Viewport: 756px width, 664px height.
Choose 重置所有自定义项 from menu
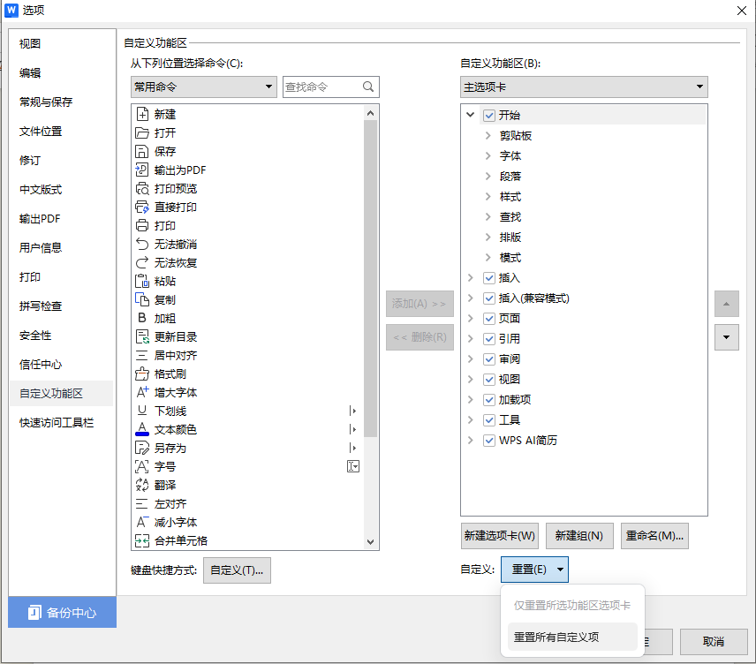pyautogui.click(x=573, y=637)
